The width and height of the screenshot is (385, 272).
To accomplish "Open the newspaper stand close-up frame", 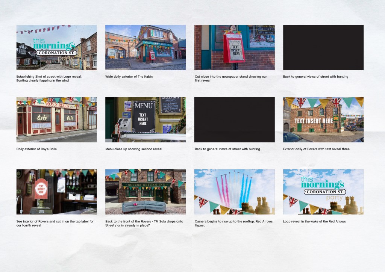I will pos(234,47).
